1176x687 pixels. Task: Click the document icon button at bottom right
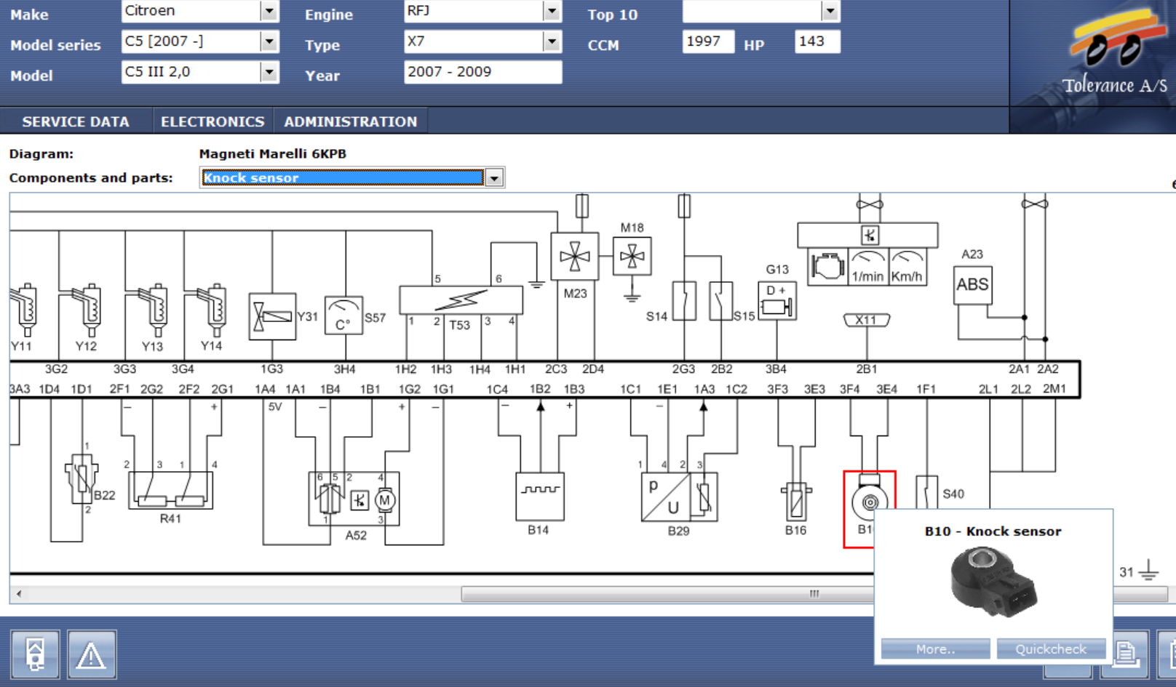(1127, 654)
